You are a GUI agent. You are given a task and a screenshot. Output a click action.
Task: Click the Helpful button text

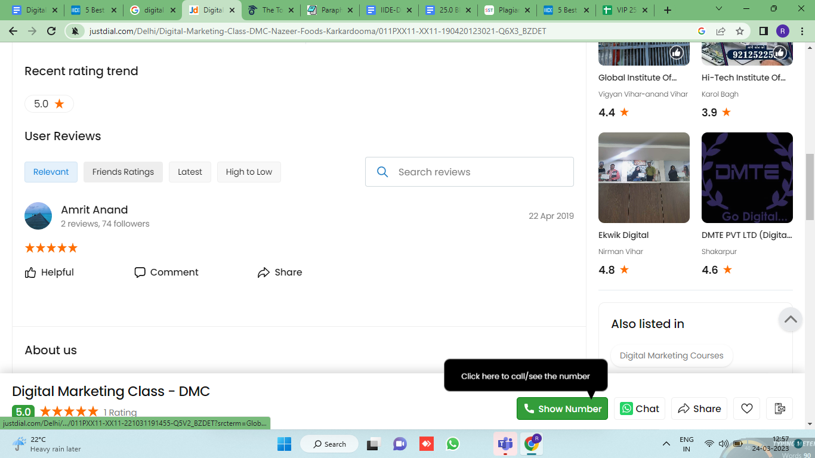(x=57, y=273)
